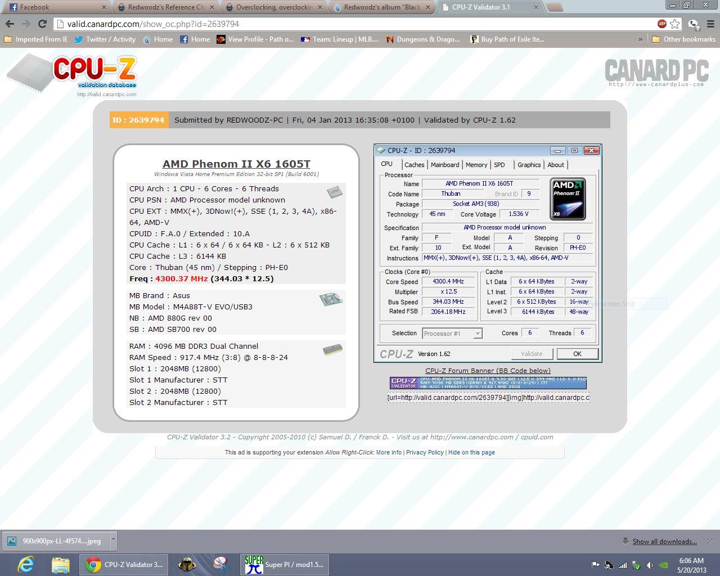This screenshot has width=720, height=576.
Task: Select the About tab in CPU-Z
Action: 556,165
